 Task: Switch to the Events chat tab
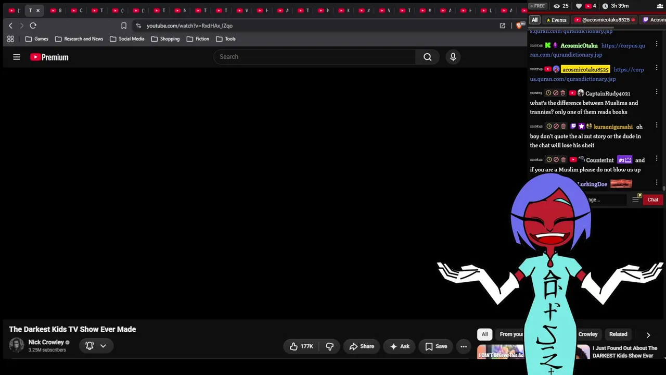(556, 20)
